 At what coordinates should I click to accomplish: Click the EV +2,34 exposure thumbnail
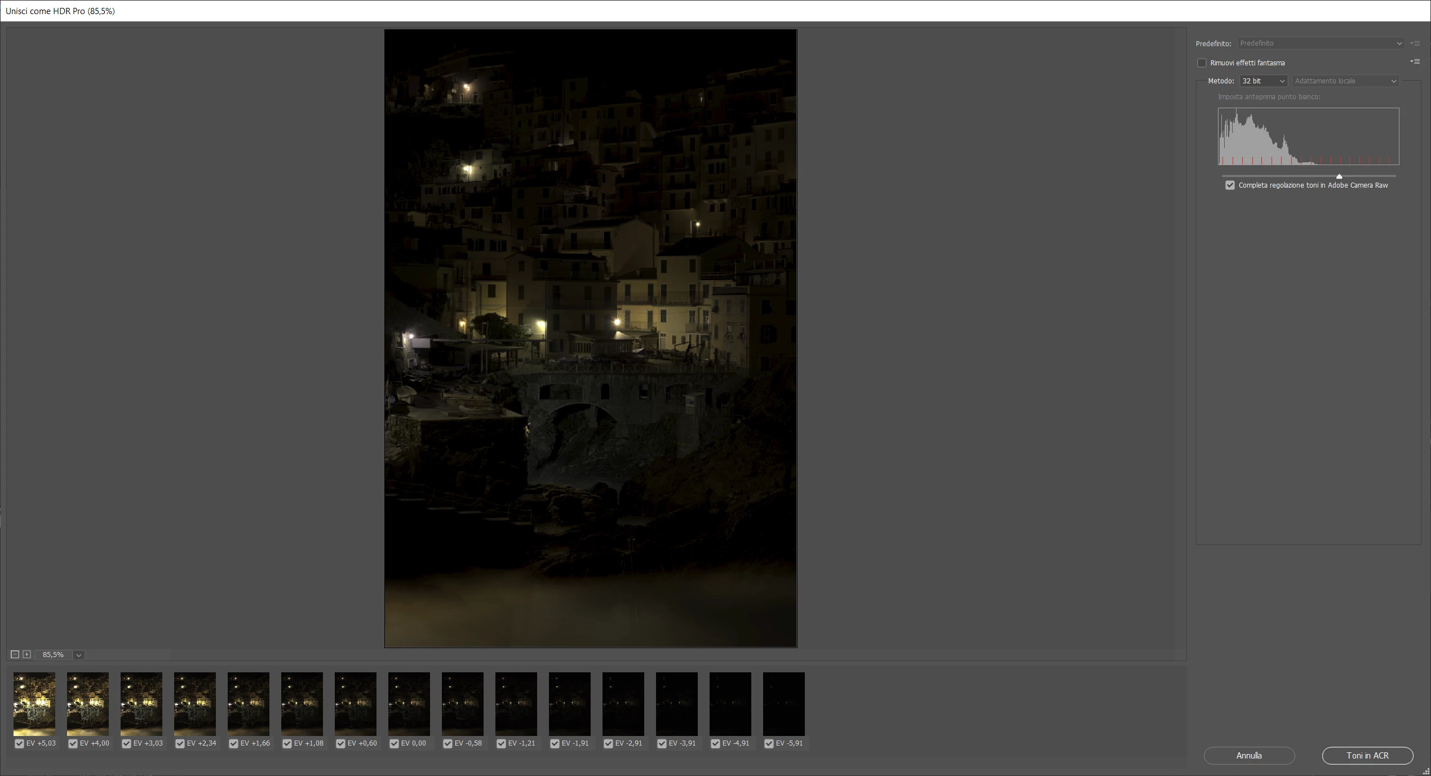(195, 703)
